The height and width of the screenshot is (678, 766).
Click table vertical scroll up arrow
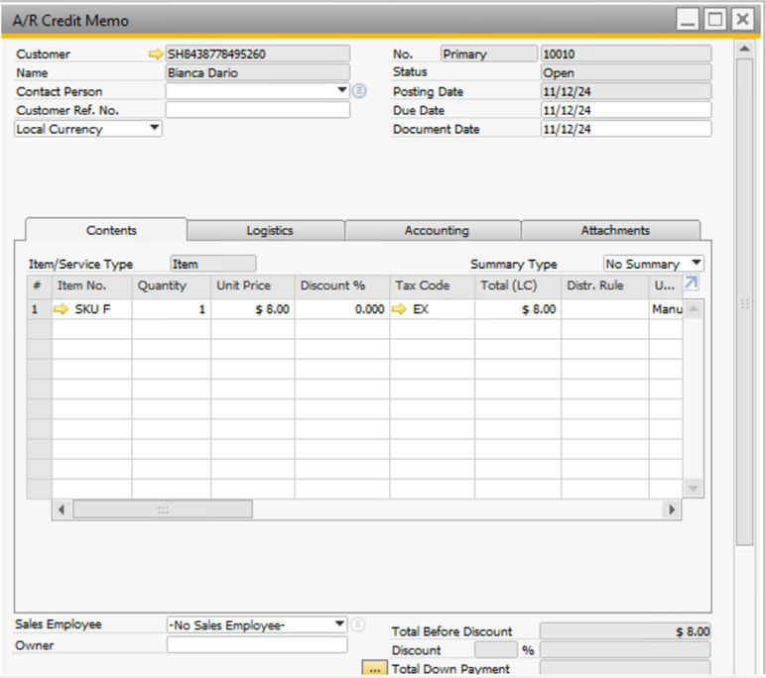coord(694,309)
